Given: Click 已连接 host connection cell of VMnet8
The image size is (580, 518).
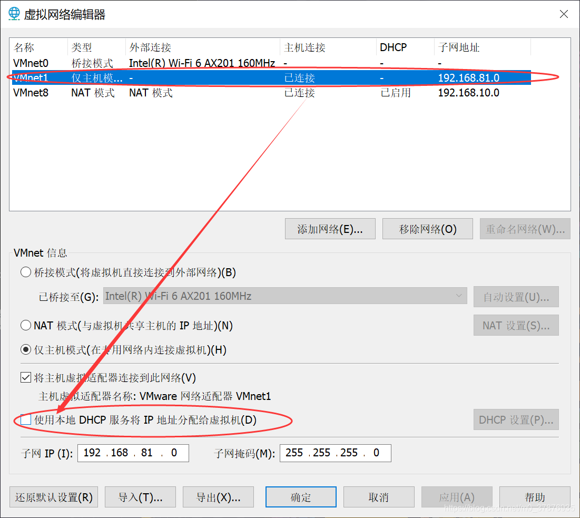Looking at the screenshot, I should pyautogui.click(x=300, y=93).
